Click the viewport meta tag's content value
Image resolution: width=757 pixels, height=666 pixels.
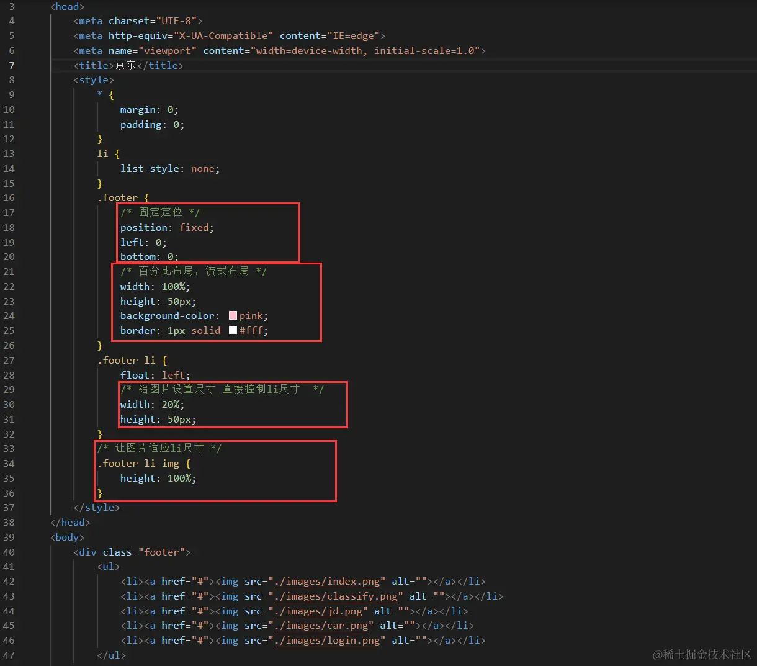[x=366, y=51]
